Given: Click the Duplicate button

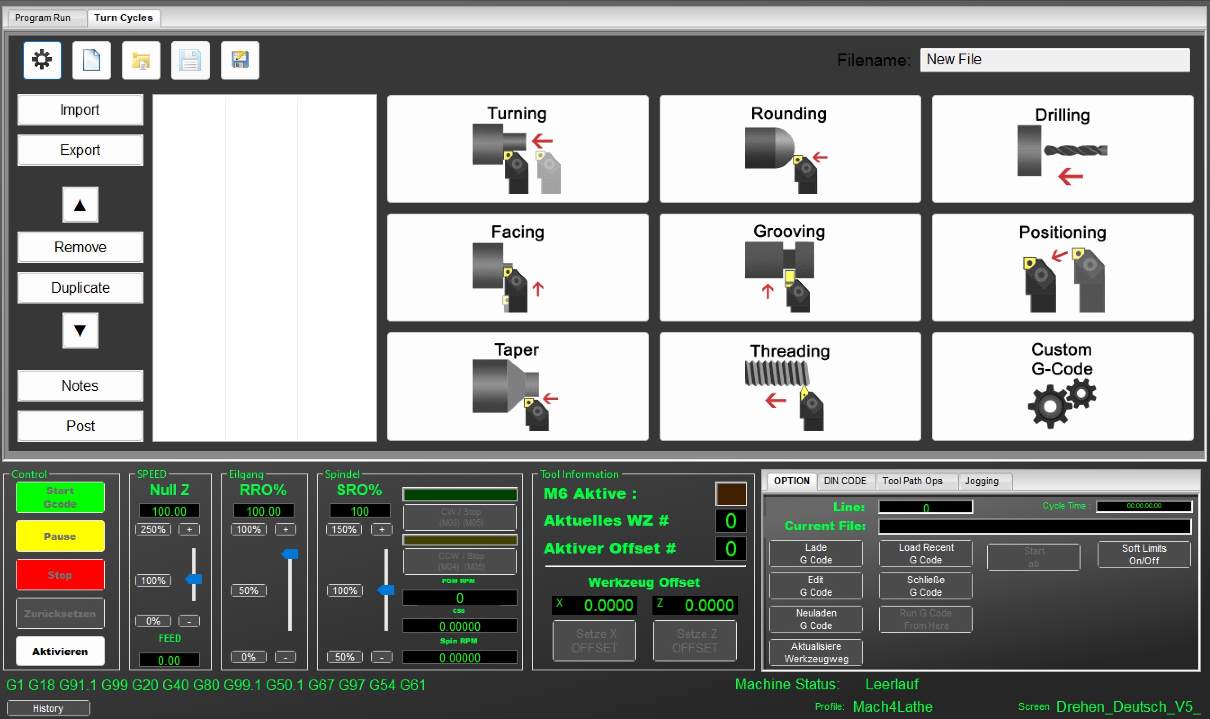Looking at the screenshot, I should [x=80, y=288].
